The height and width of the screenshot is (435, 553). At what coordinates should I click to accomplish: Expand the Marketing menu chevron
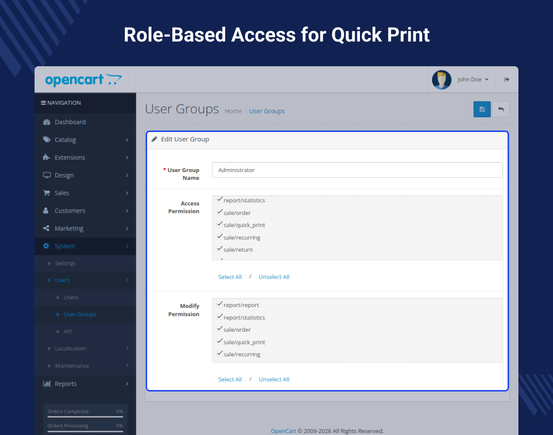click(x=127, y=228)
